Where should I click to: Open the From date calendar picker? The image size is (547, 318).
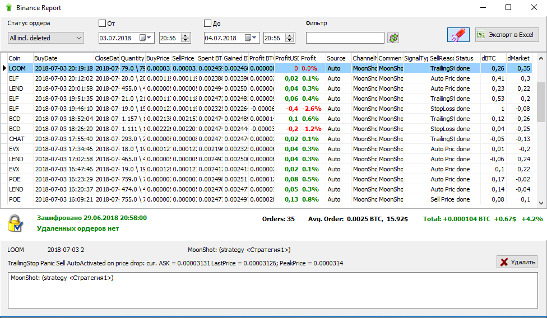click(x=146, y=38)
